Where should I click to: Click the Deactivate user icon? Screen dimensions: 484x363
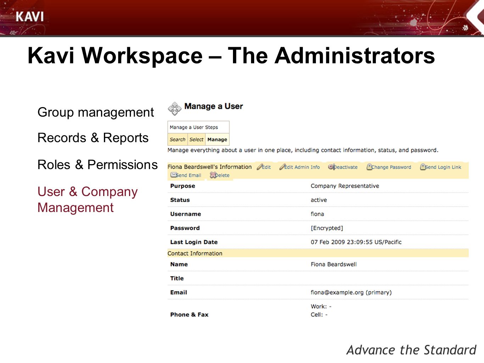coord(331,167)
